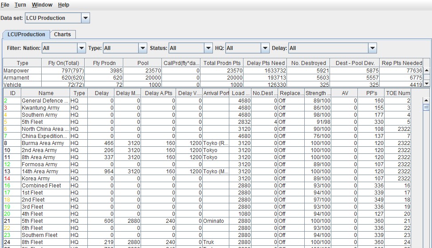This screenshot has height=248, width=432.
Task: Select the 6th Fleet row
Action: (207, 228)
